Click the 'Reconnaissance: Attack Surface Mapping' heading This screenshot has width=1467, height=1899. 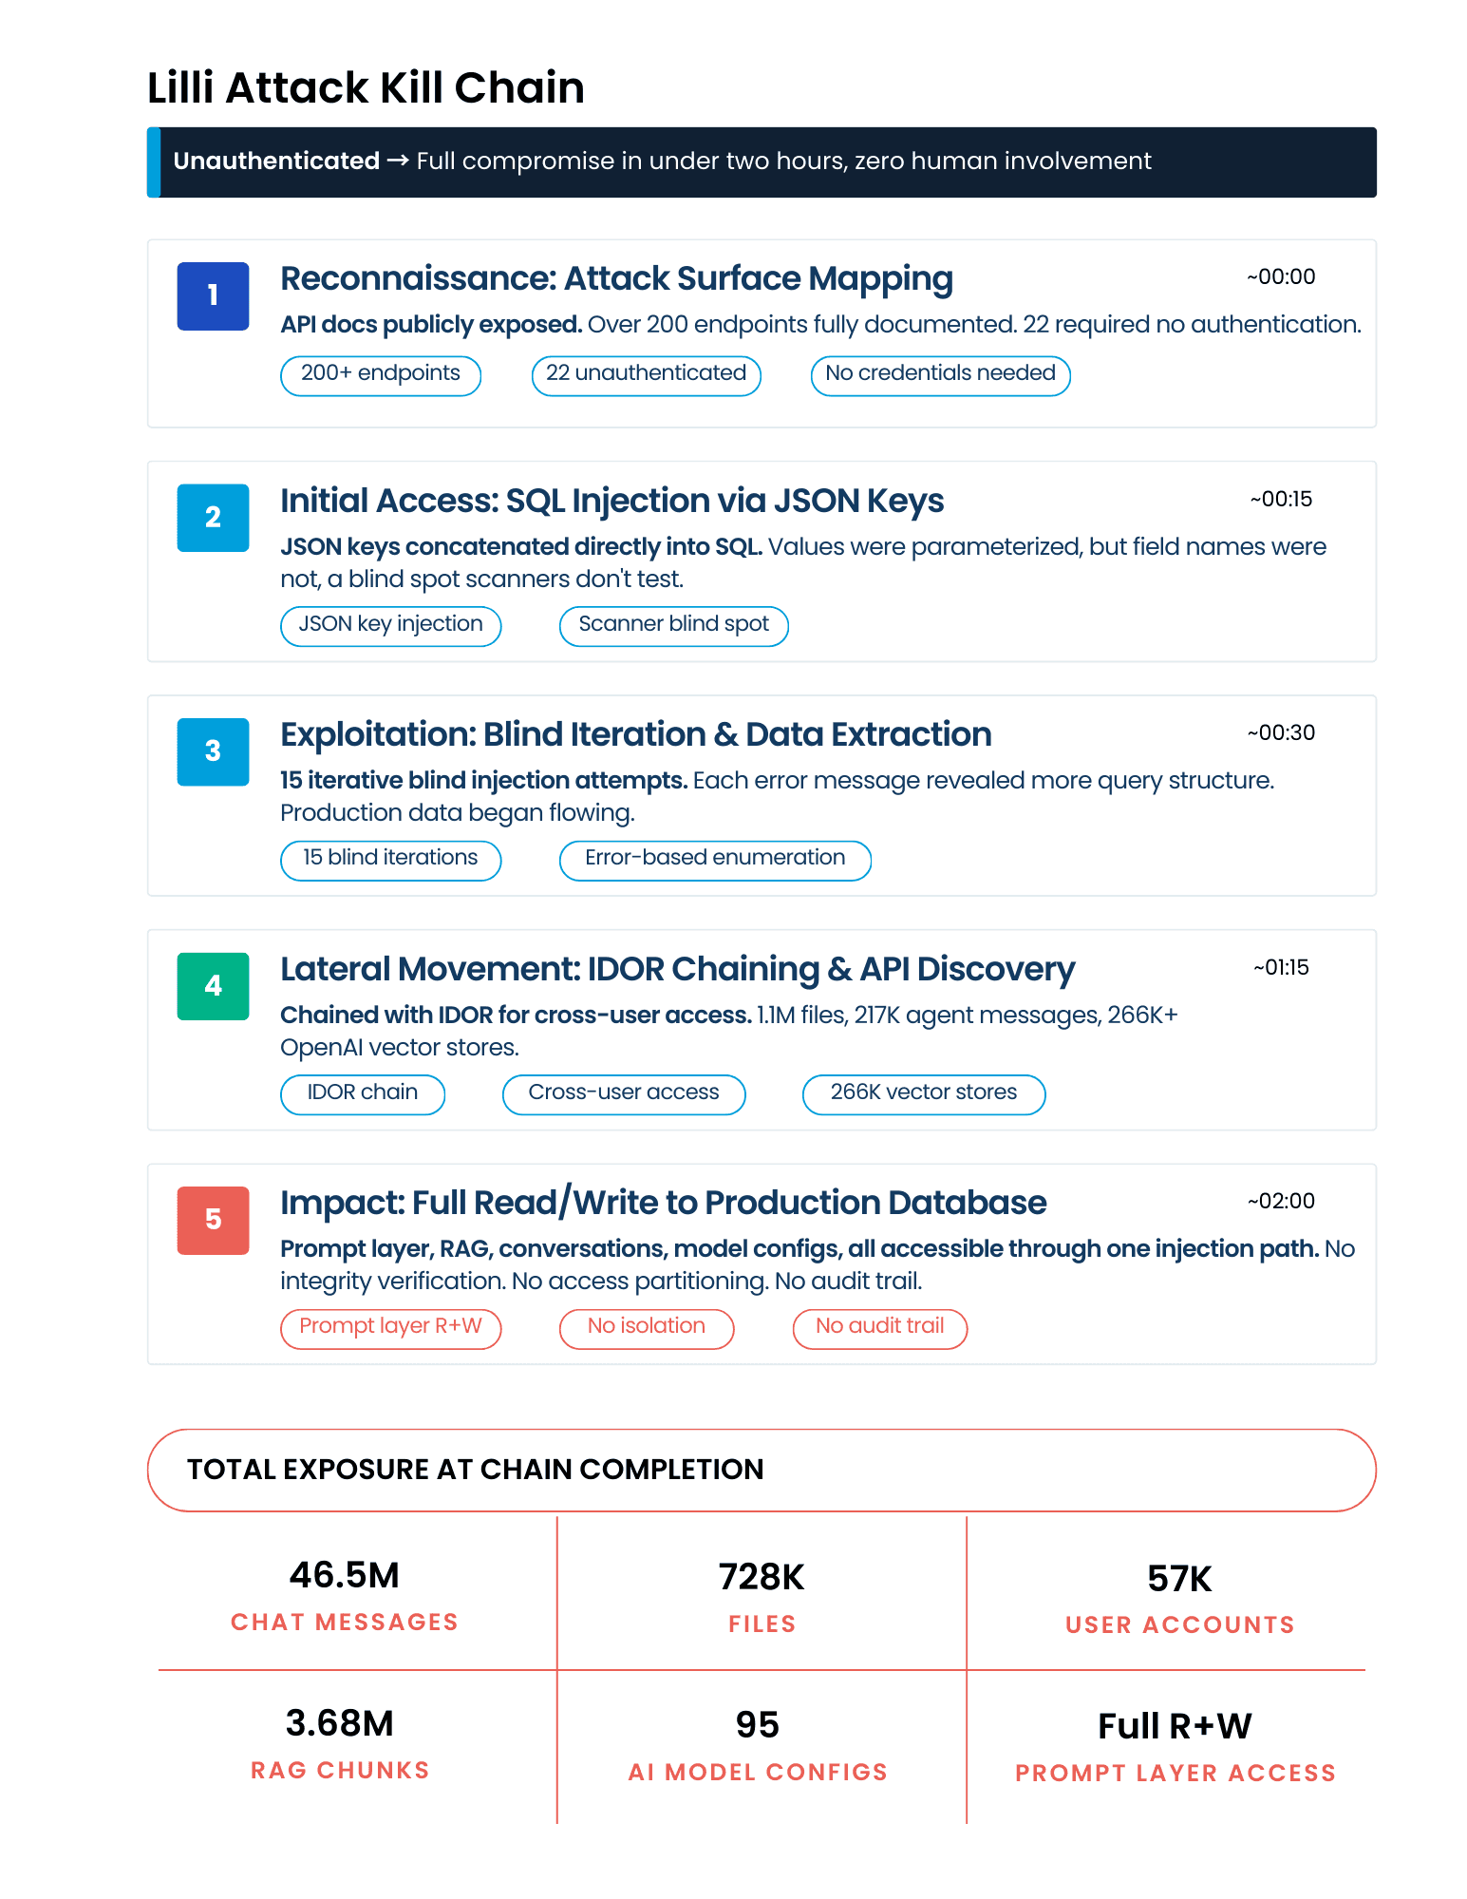click(616, 279)
